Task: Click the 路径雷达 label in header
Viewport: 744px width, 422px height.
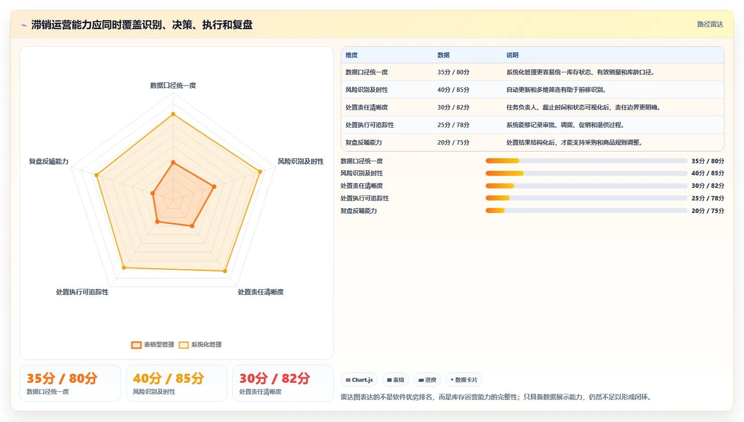Action: click(x=710, y=24)
